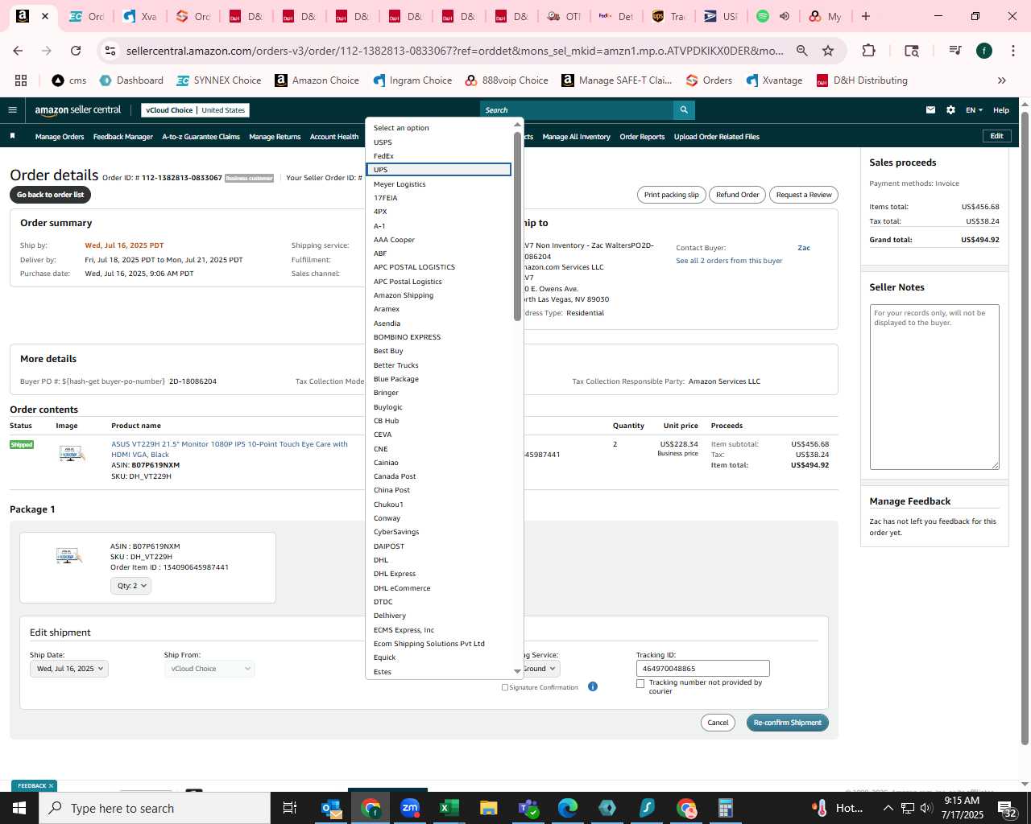Screen dimensions: 1031x824
Task: Open File Explorer from the taskbar
Action: [x=489, y=808]
